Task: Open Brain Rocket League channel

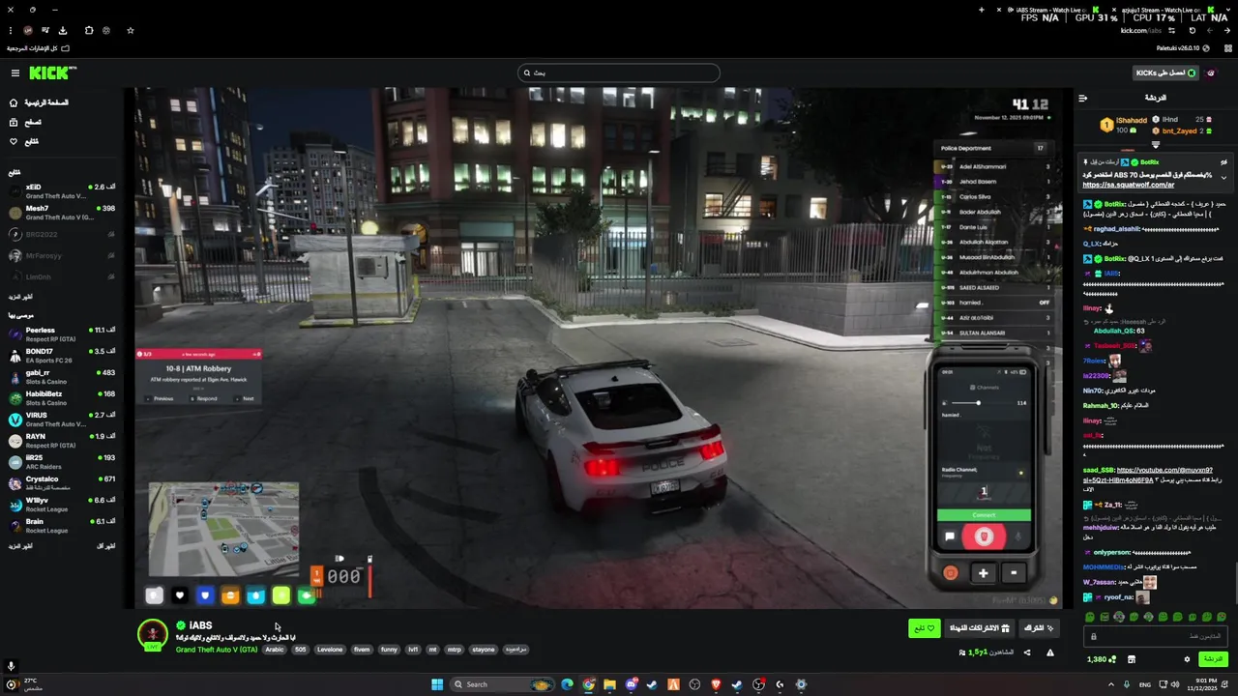Action: tap(62, 525)
